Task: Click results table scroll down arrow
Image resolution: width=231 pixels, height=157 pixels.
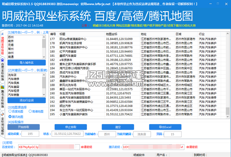Action: pos(227,116)
